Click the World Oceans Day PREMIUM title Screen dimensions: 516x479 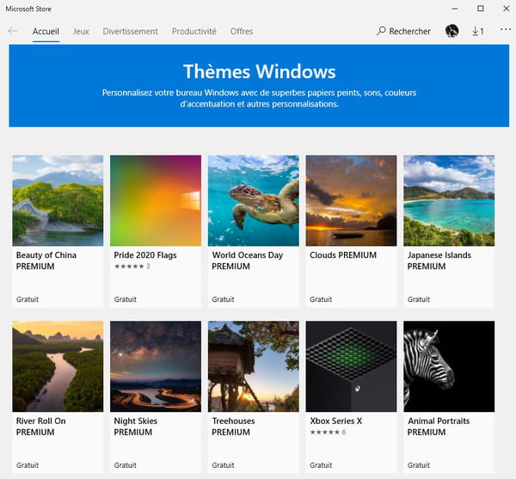(247, 261)
